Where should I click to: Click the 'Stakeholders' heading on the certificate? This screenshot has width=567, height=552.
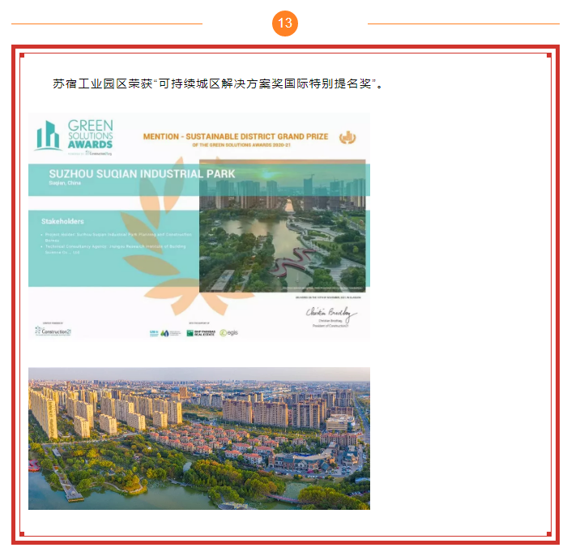click(x=62, y=221)
